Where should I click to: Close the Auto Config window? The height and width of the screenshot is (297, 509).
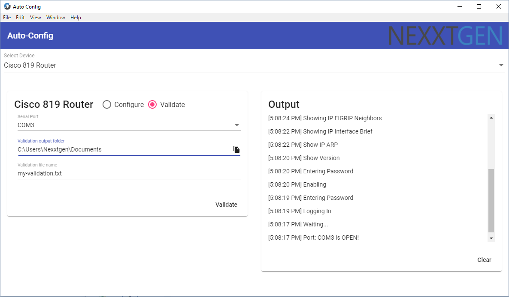point(499,6)
